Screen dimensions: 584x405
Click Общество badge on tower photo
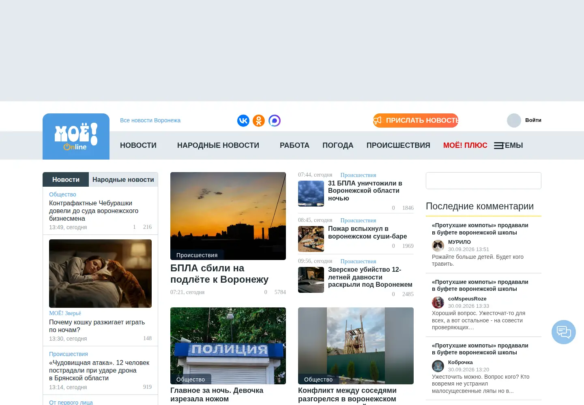[318, 379]
